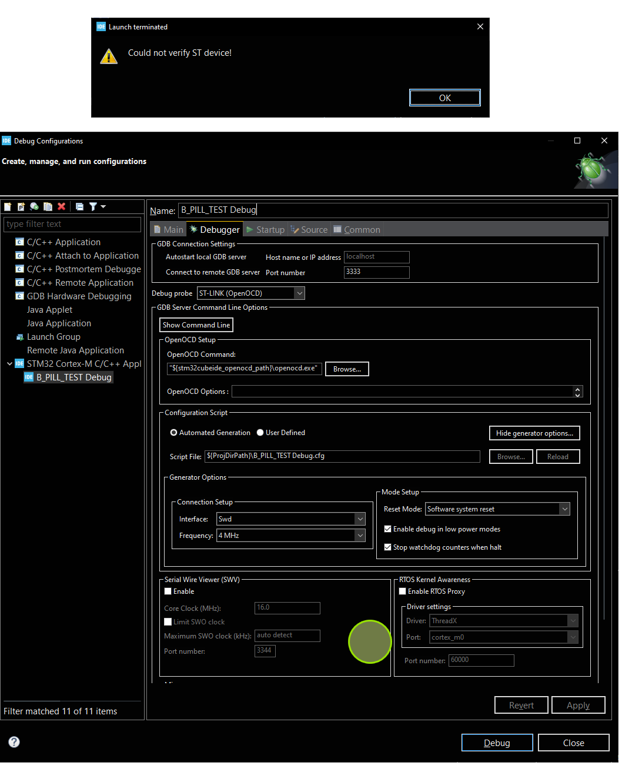Click the help question mark icon
The width and height of the screenshot is (622, 769).
tap(14, 743)
